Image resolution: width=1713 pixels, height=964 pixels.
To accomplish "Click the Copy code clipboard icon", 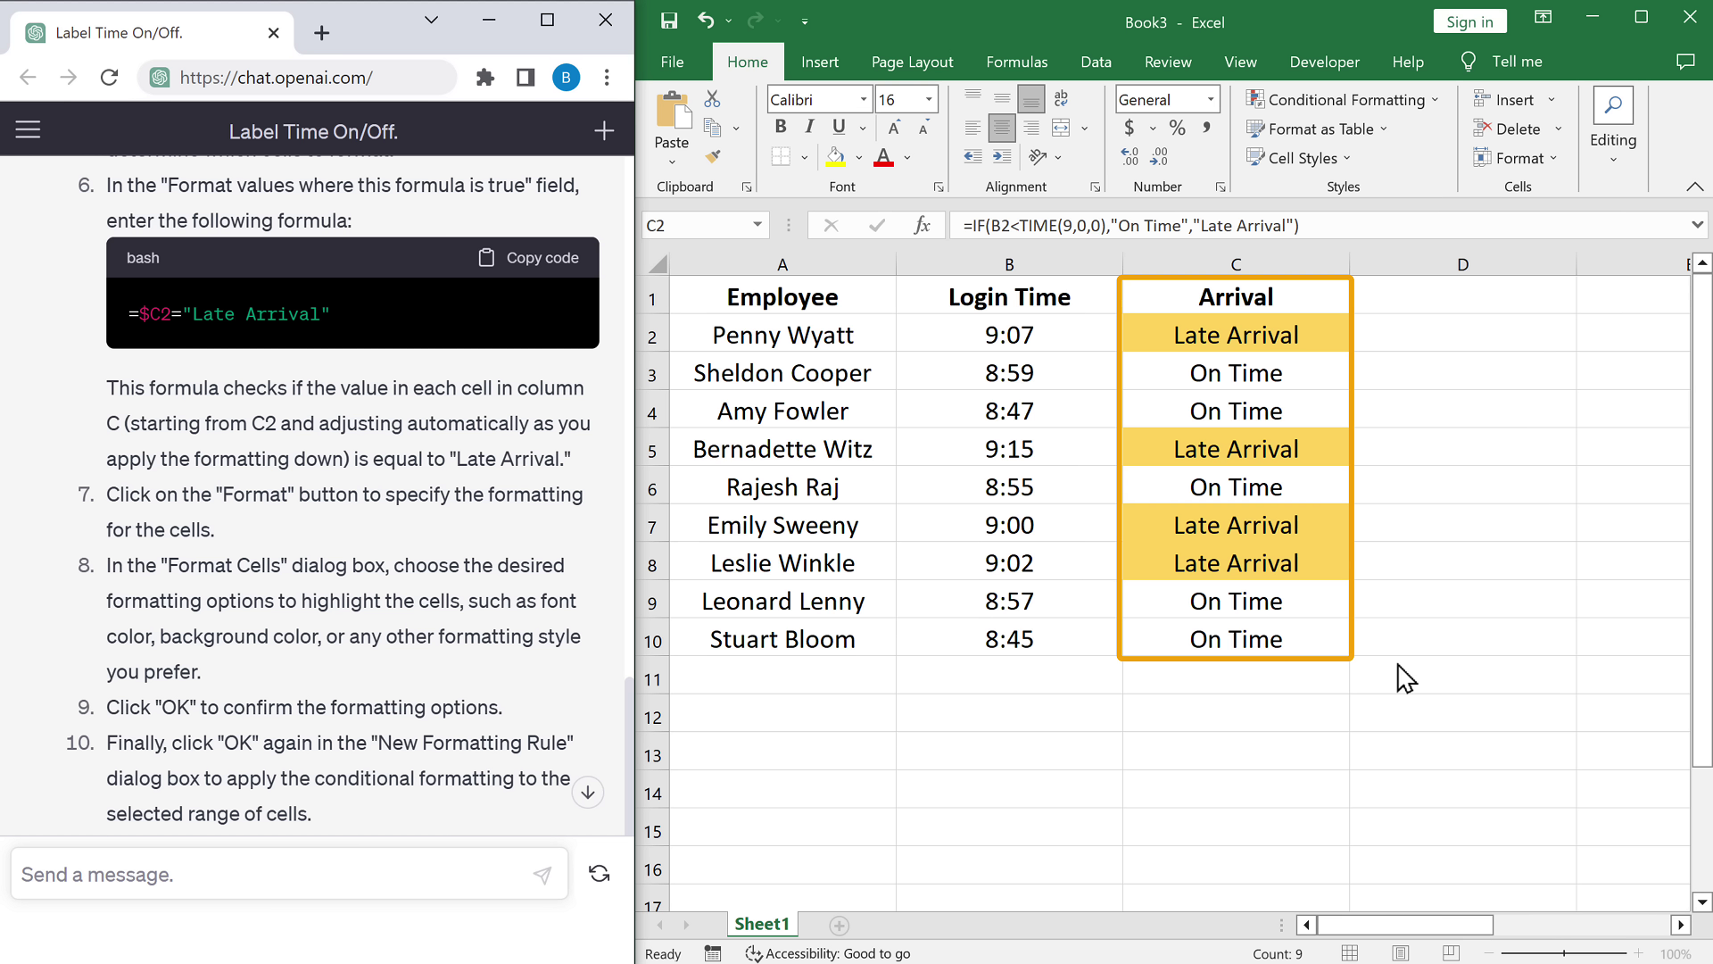I will (486, 258).
